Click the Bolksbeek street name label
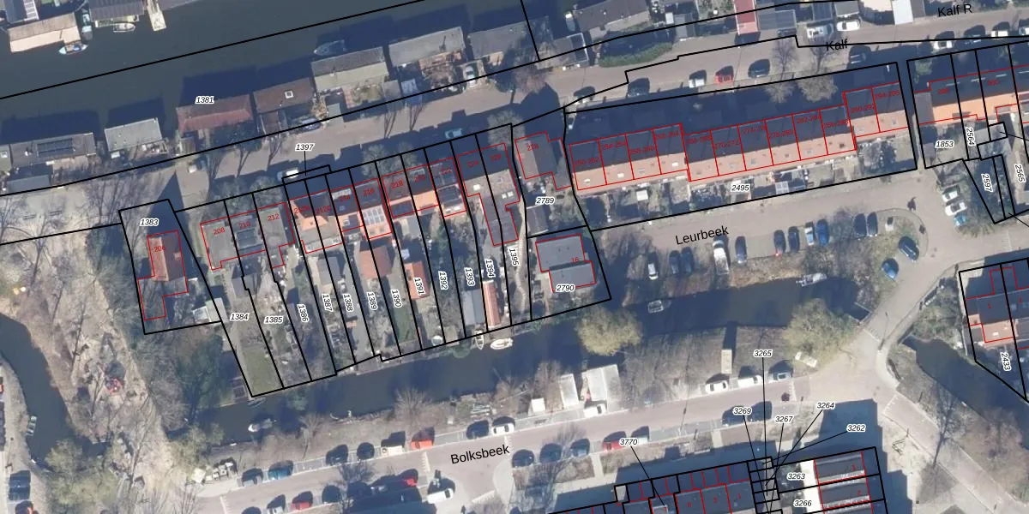 (x=480, y=454)
